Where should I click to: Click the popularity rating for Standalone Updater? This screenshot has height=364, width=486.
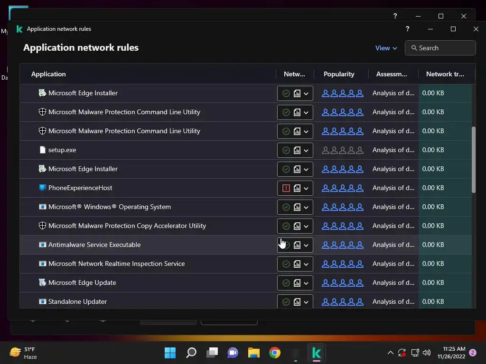[x=343, y=301]
